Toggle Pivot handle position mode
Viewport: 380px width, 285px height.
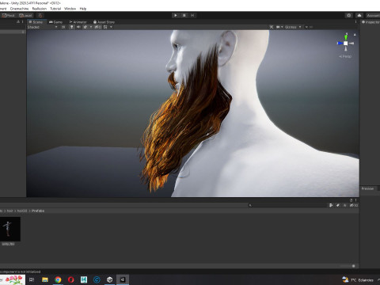coord(9,15)
